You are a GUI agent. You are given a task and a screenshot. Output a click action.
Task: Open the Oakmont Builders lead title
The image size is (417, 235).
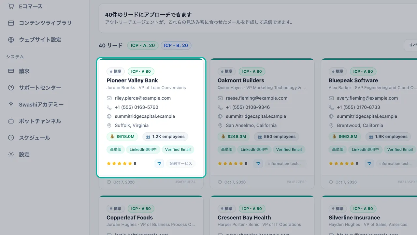[x=241, y=81]
